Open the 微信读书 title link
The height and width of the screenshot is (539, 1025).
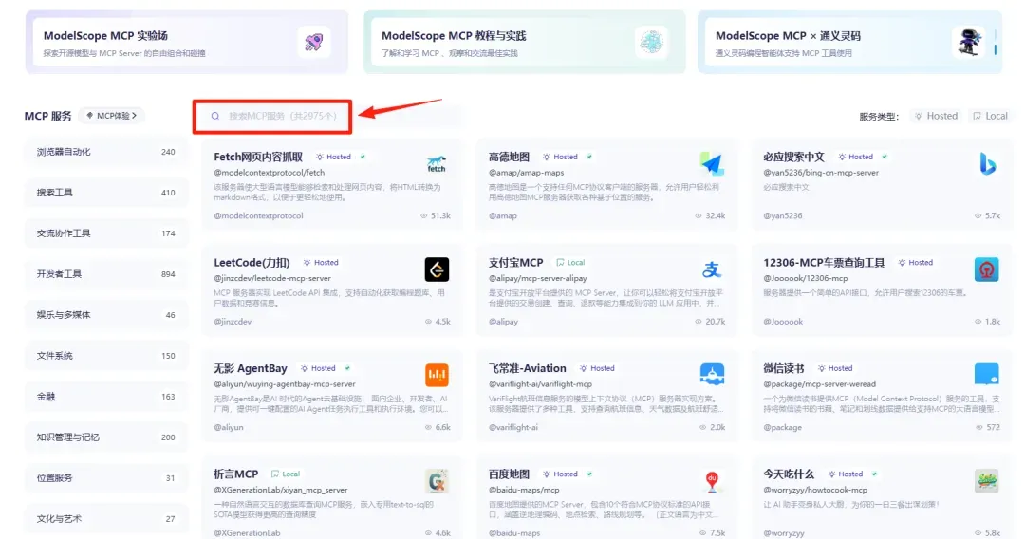(784, 368)
